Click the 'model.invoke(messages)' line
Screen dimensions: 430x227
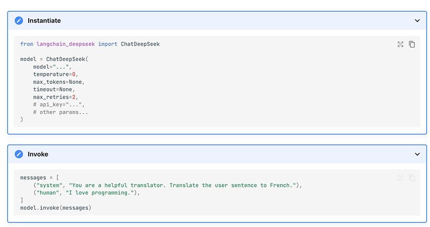coord(56,208)
